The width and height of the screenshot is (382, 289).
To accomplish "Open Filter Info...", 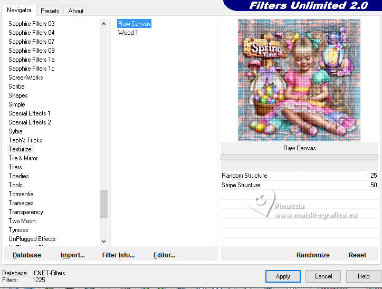I will pos(118,255).
